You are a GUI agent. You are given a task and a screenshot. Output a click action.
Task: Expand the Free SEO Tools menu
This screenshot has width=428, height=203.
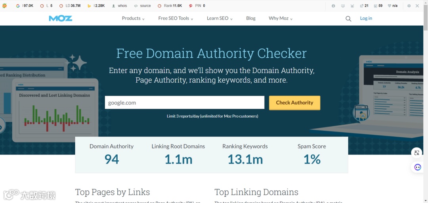pos(176,18)
